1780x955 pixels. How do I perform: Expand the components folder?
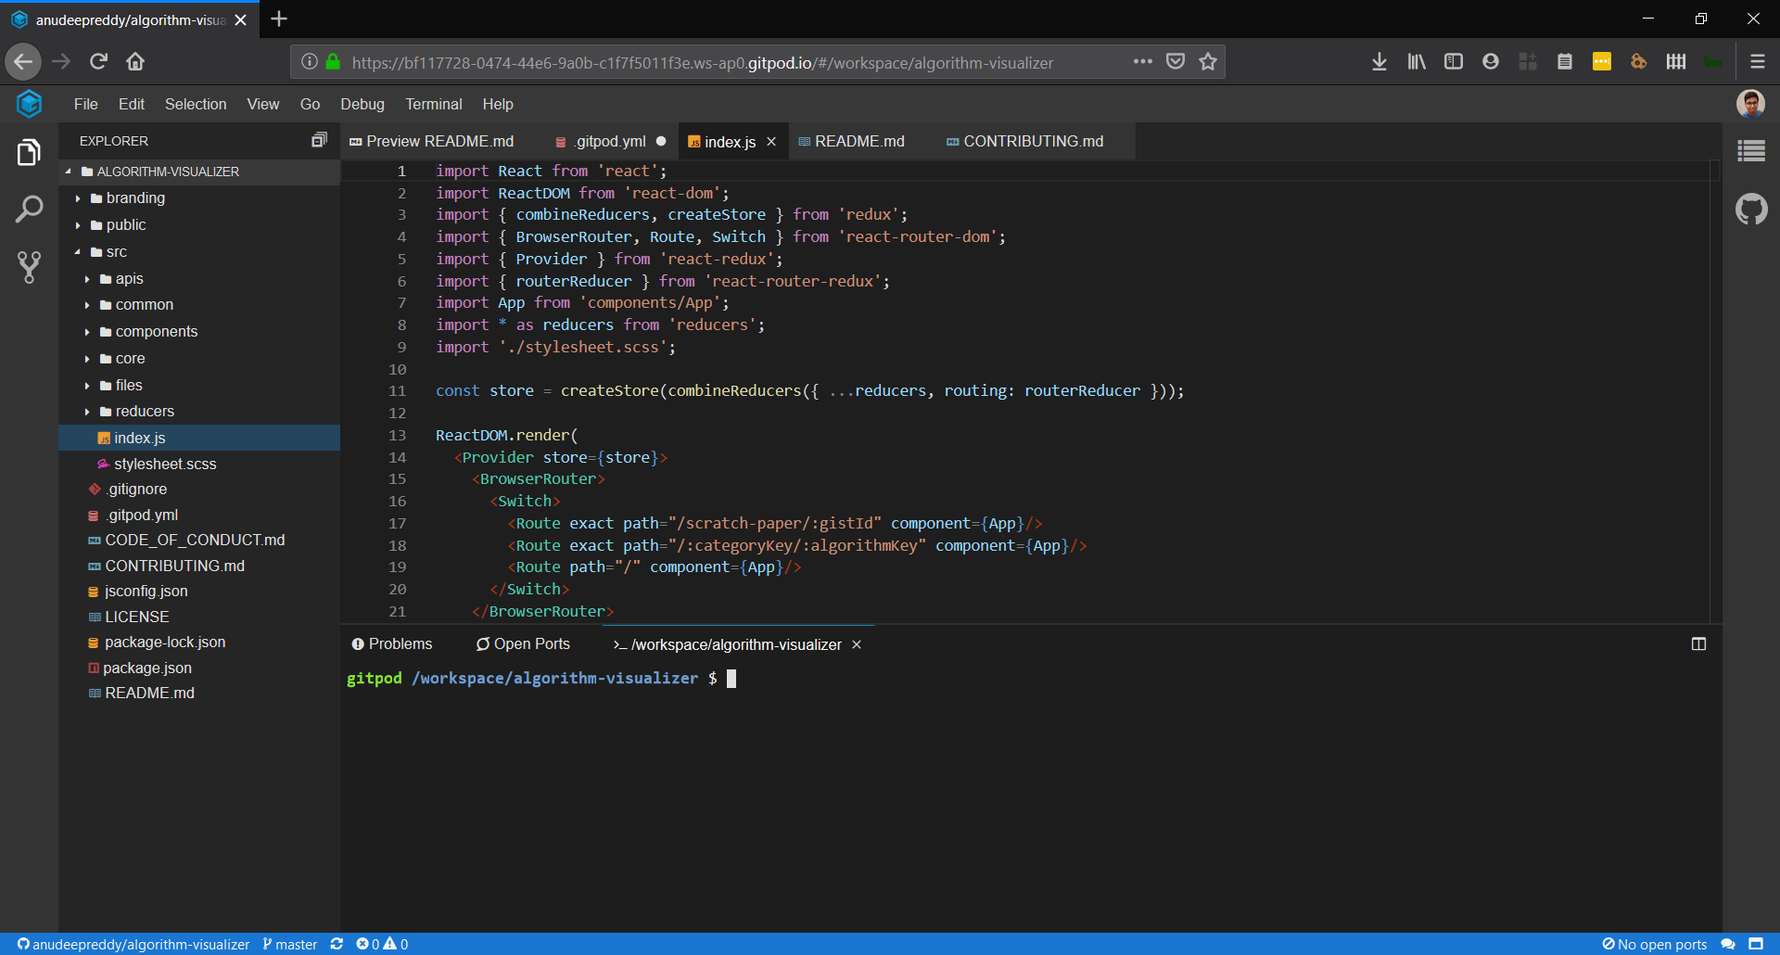pyautogui.click(x=87, y=332)
